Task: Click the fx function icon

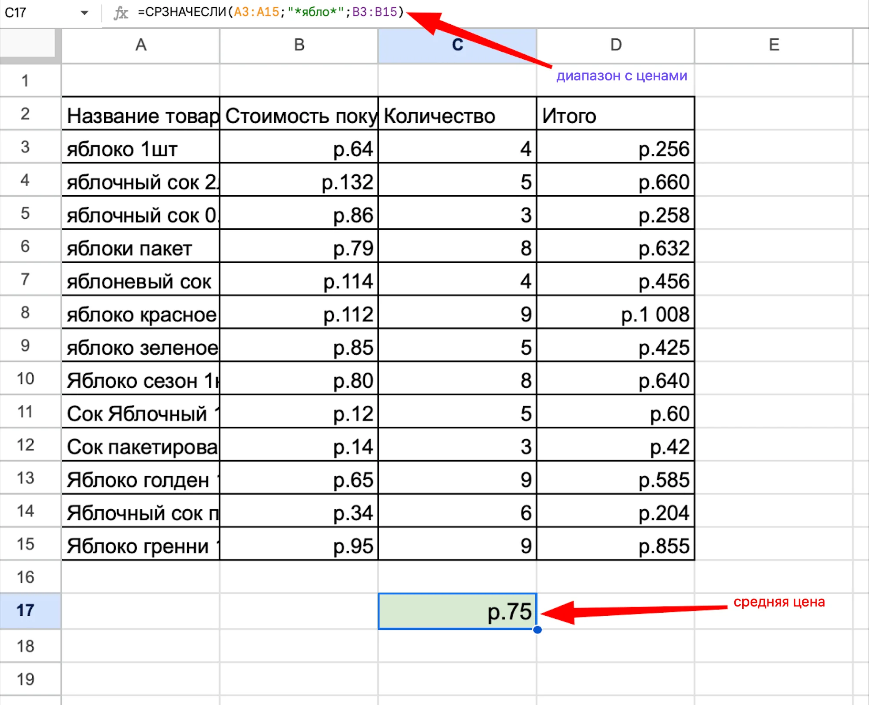Action: [120, 12]
